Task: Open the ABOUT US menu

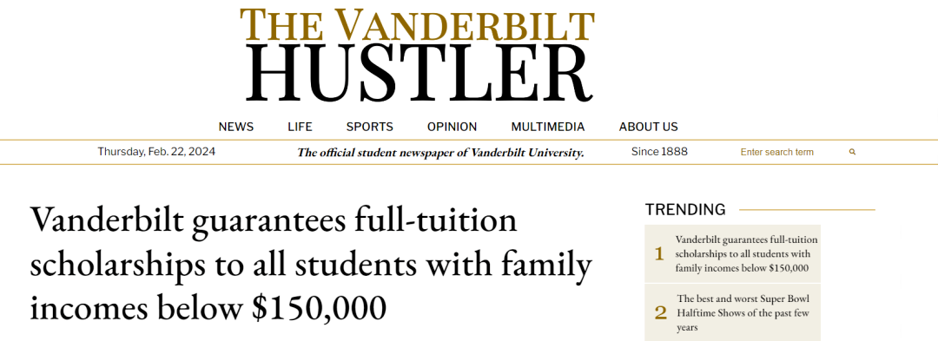Action: (x=649, y=128)
